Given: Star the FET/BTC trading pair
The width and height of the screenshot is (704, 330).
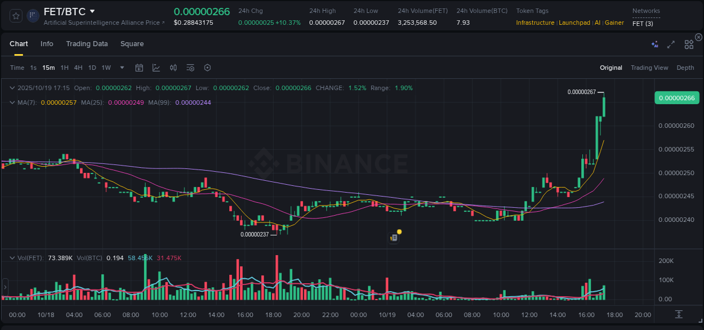Looking at the screenshot, I should click(x=15, y=16).
